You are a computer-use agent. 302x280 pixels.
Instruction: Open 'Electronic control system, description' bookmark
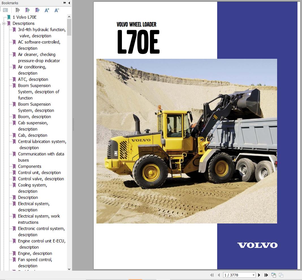41,231
